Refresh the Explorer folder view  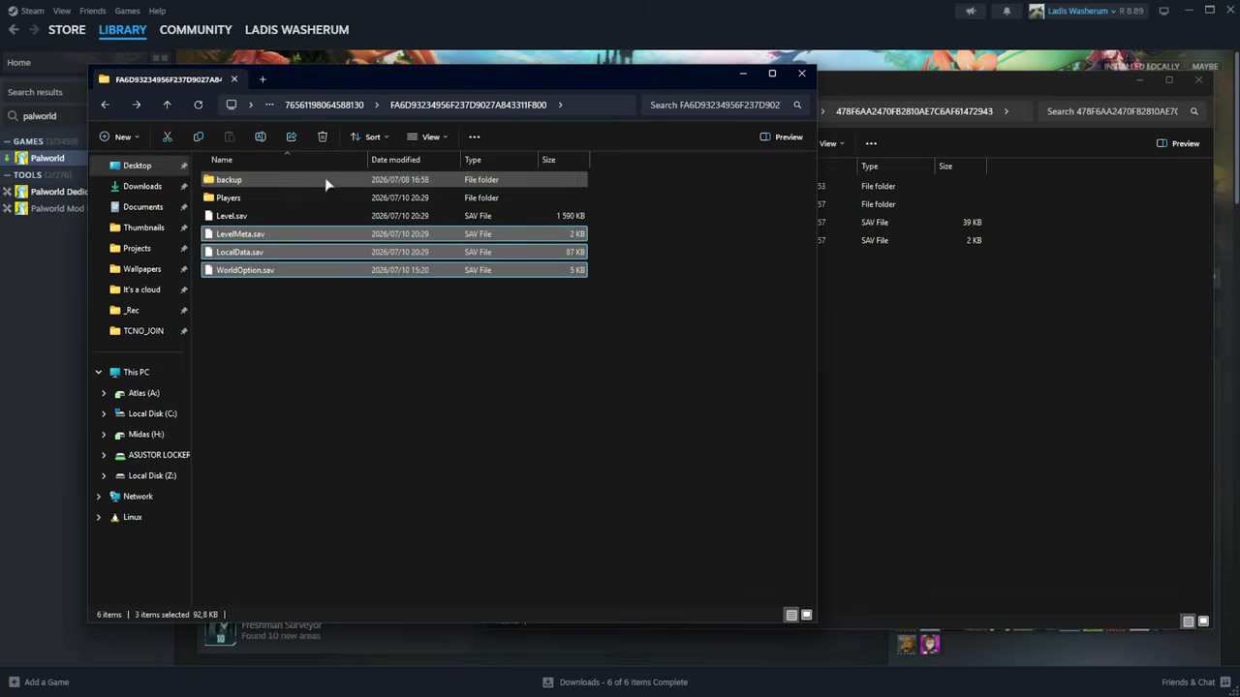(x=198, y=105)
